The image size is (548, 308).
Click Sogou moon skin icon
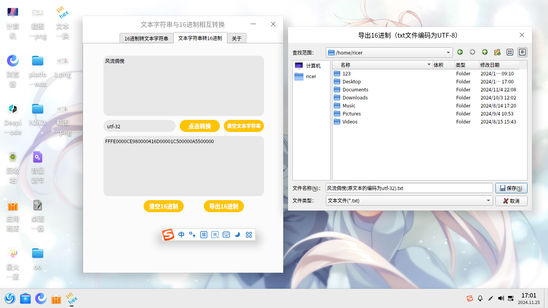click(237, 235)
